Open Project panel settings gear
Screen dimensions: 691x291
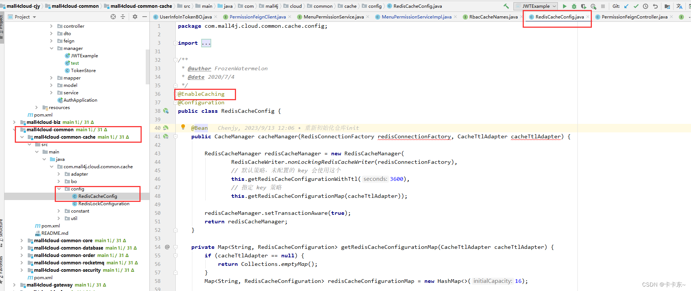click(135, 17)
